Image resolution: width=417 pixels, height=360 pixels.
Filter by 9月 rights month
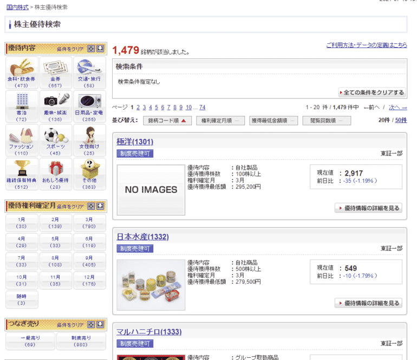(x=89, y=261)
